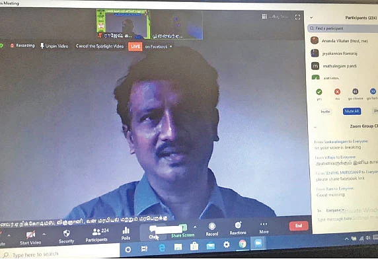Collapse the Zoom Group Chat chevron
The height and width of the screenshot is (259, 378).
click(x=315, y=127)
